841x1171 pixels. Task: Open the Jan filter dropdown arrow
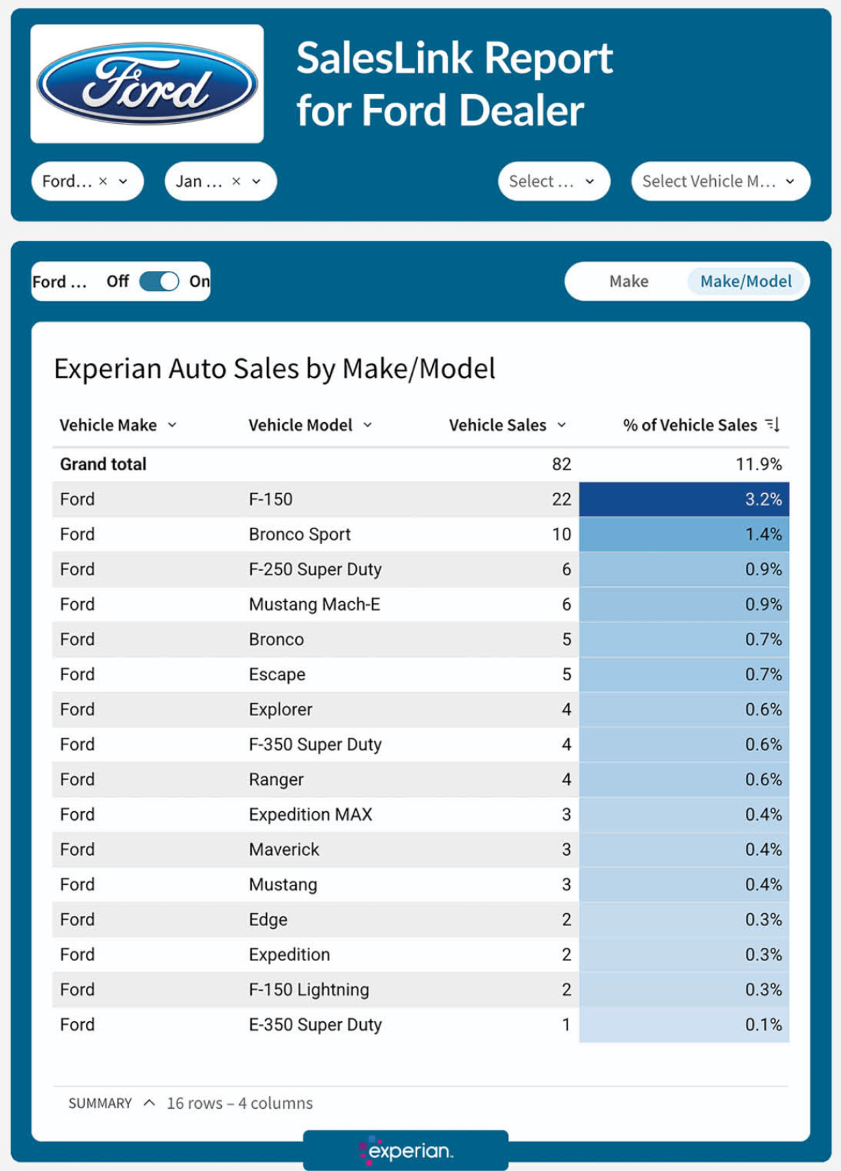pyautogui.click(x=256, y=181)
